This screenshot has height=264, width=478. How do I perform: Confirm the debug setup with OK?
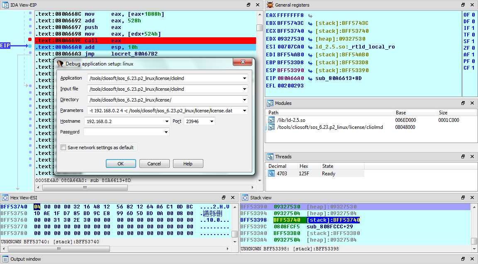click(x=121, y=164)
